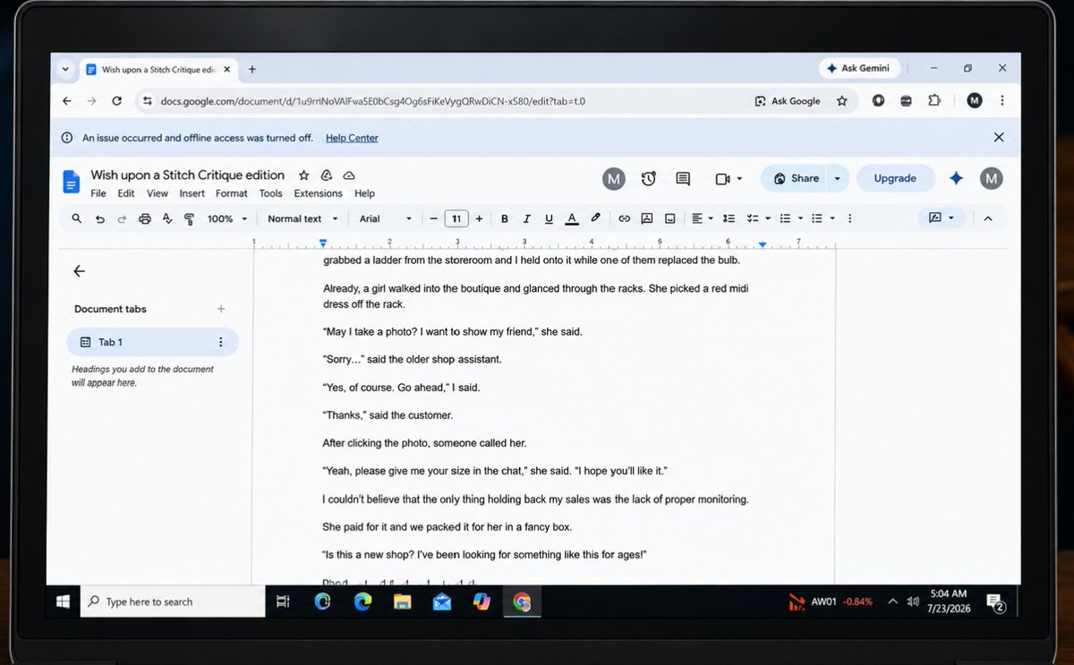Print the document
The image size is (1074, 665).
[145, 218]
